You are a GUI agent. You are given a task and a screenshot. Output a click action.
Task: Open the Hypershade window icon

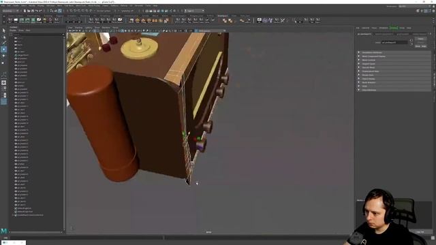coord(163,11)
